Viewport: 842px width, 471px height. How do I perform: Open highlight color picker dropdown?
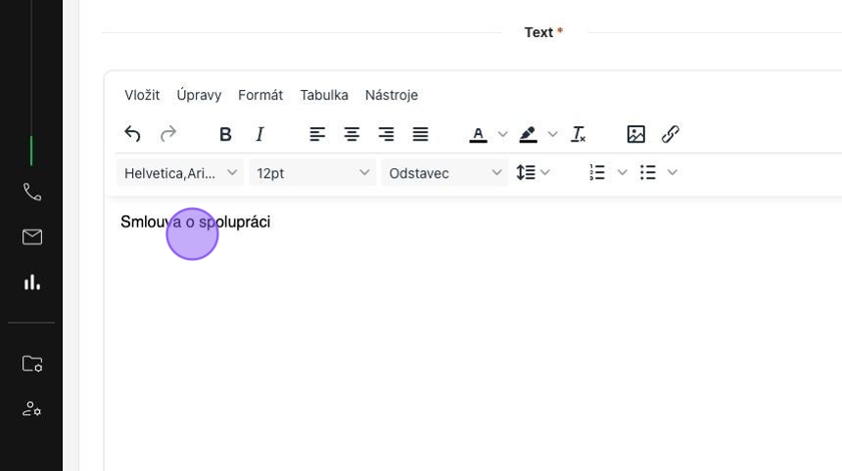(552, 134)
